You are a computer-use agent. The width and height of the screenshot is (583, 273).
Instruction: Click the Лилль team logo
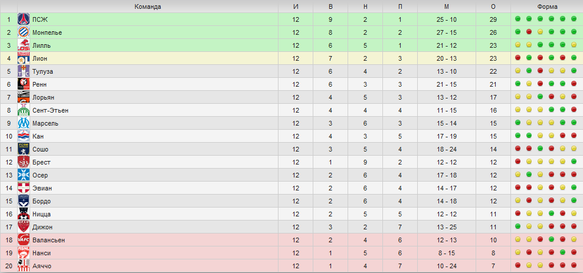point(24,45)
